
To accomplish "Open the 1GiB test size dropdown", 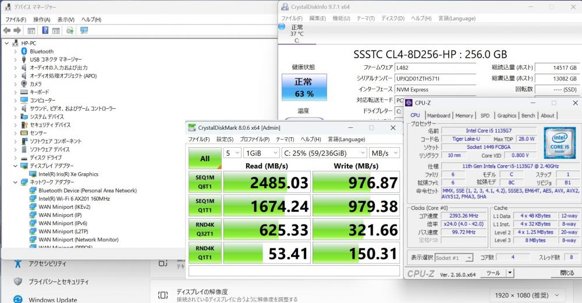I will 261,153.
